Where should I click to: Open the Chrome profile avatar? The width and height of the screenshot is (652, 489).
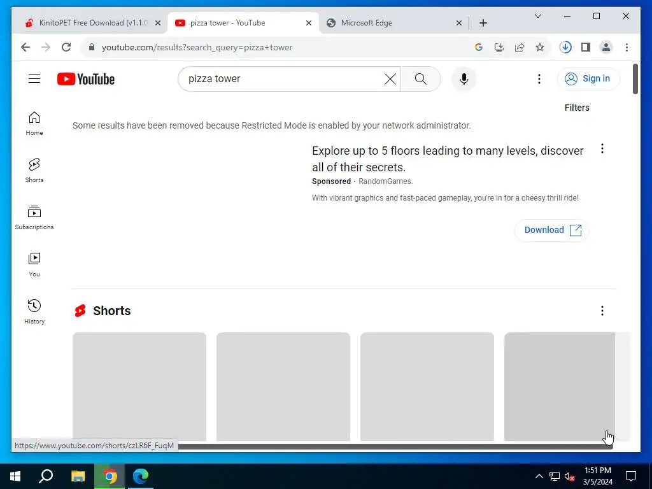click(606, 47)
